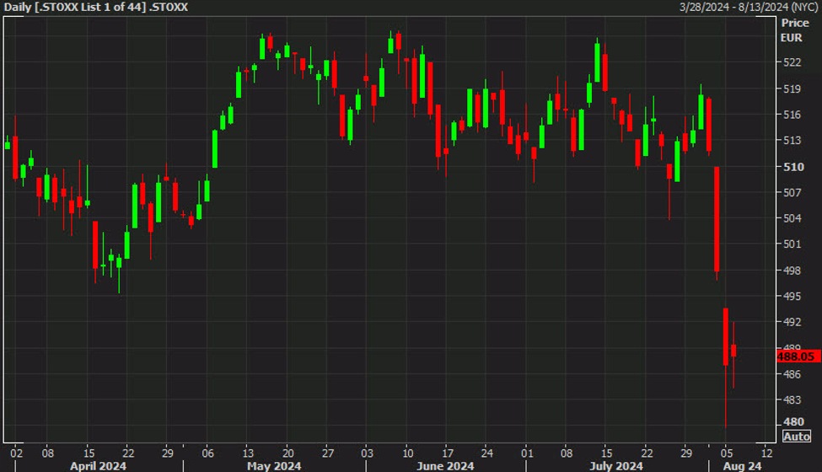Click the 501 price axis label
Image resolution: width=822 pixels, height=472 pixels.
[x=792, y=244]
